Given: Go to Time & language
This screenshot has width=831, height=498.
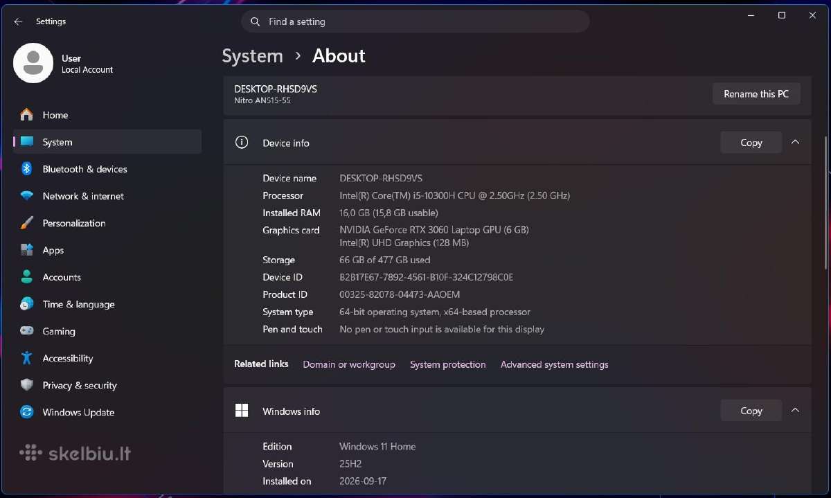Looking at the screenshot, I should coord(107,304).
